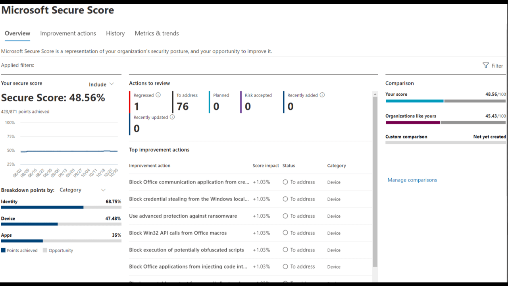Click info icon beside Recently added

click(x=322, y=95)
